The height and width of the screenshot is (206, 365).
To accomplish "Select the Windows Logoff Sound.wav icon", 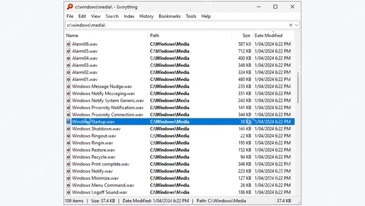I will [x=68, y=192].
